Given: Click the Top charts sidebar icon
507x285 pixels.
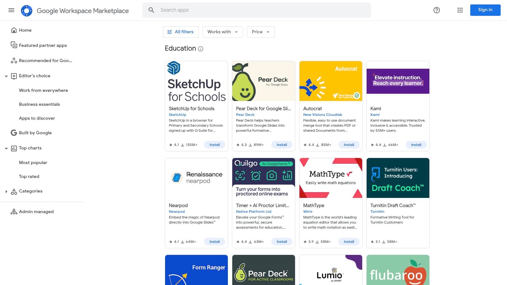Looking at the screenshot, I should pos(14,148).
